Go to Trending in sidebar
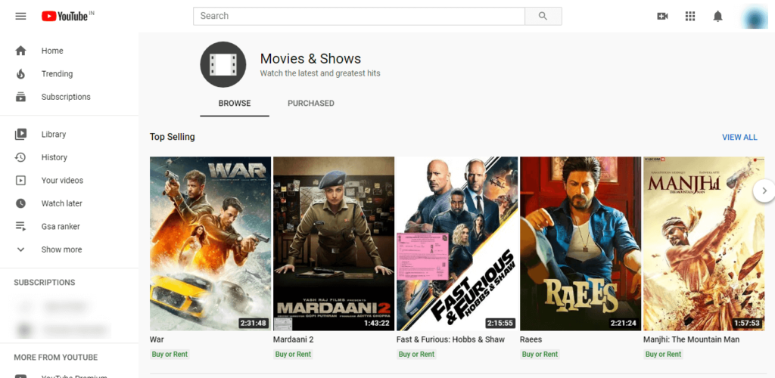This screenshot has height=378, width=775. click(x=57, y=74)
